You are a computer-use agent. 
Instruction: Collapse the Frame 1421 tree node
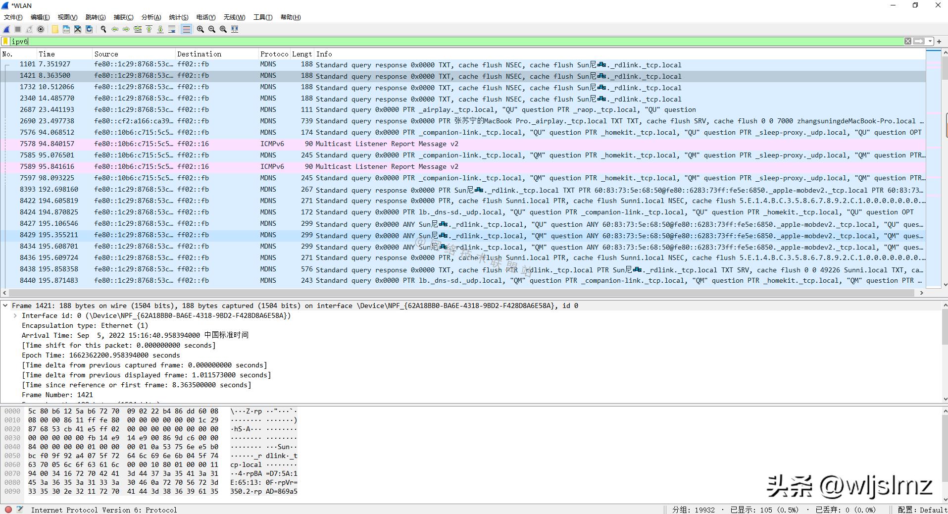5,306
